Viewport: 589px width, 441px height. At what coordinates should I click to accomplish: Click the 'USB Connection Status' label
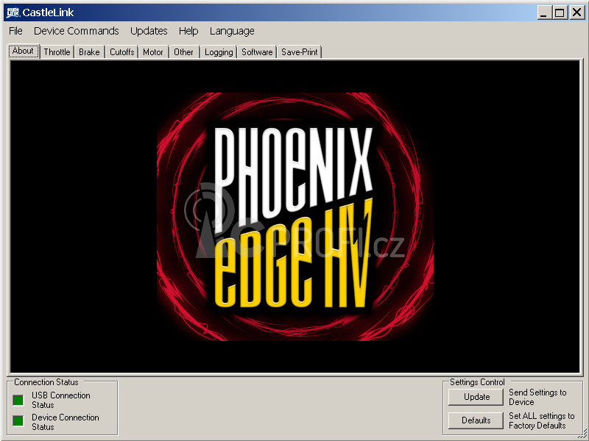click(x=61, y=400)
